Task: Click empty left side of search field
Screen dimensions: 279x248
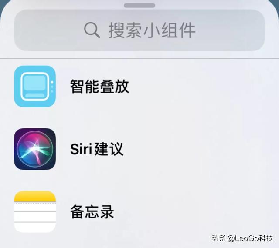Action: click(48, 30)
